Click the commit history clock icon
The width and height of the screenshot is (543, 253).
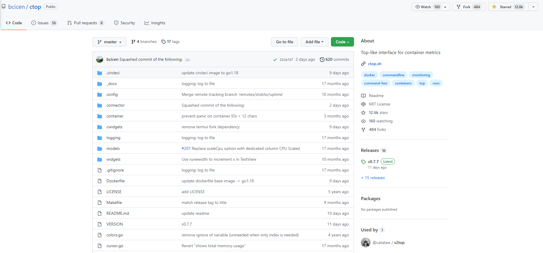pyautogui.click(x=322, y=60)
